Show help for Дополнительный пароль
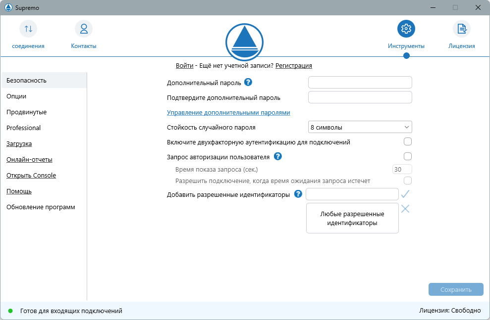490x320 pixels. pos(248,82)
